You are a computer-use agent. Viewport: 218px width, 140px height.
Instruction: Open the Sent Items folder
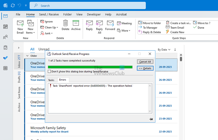(19, 93)
